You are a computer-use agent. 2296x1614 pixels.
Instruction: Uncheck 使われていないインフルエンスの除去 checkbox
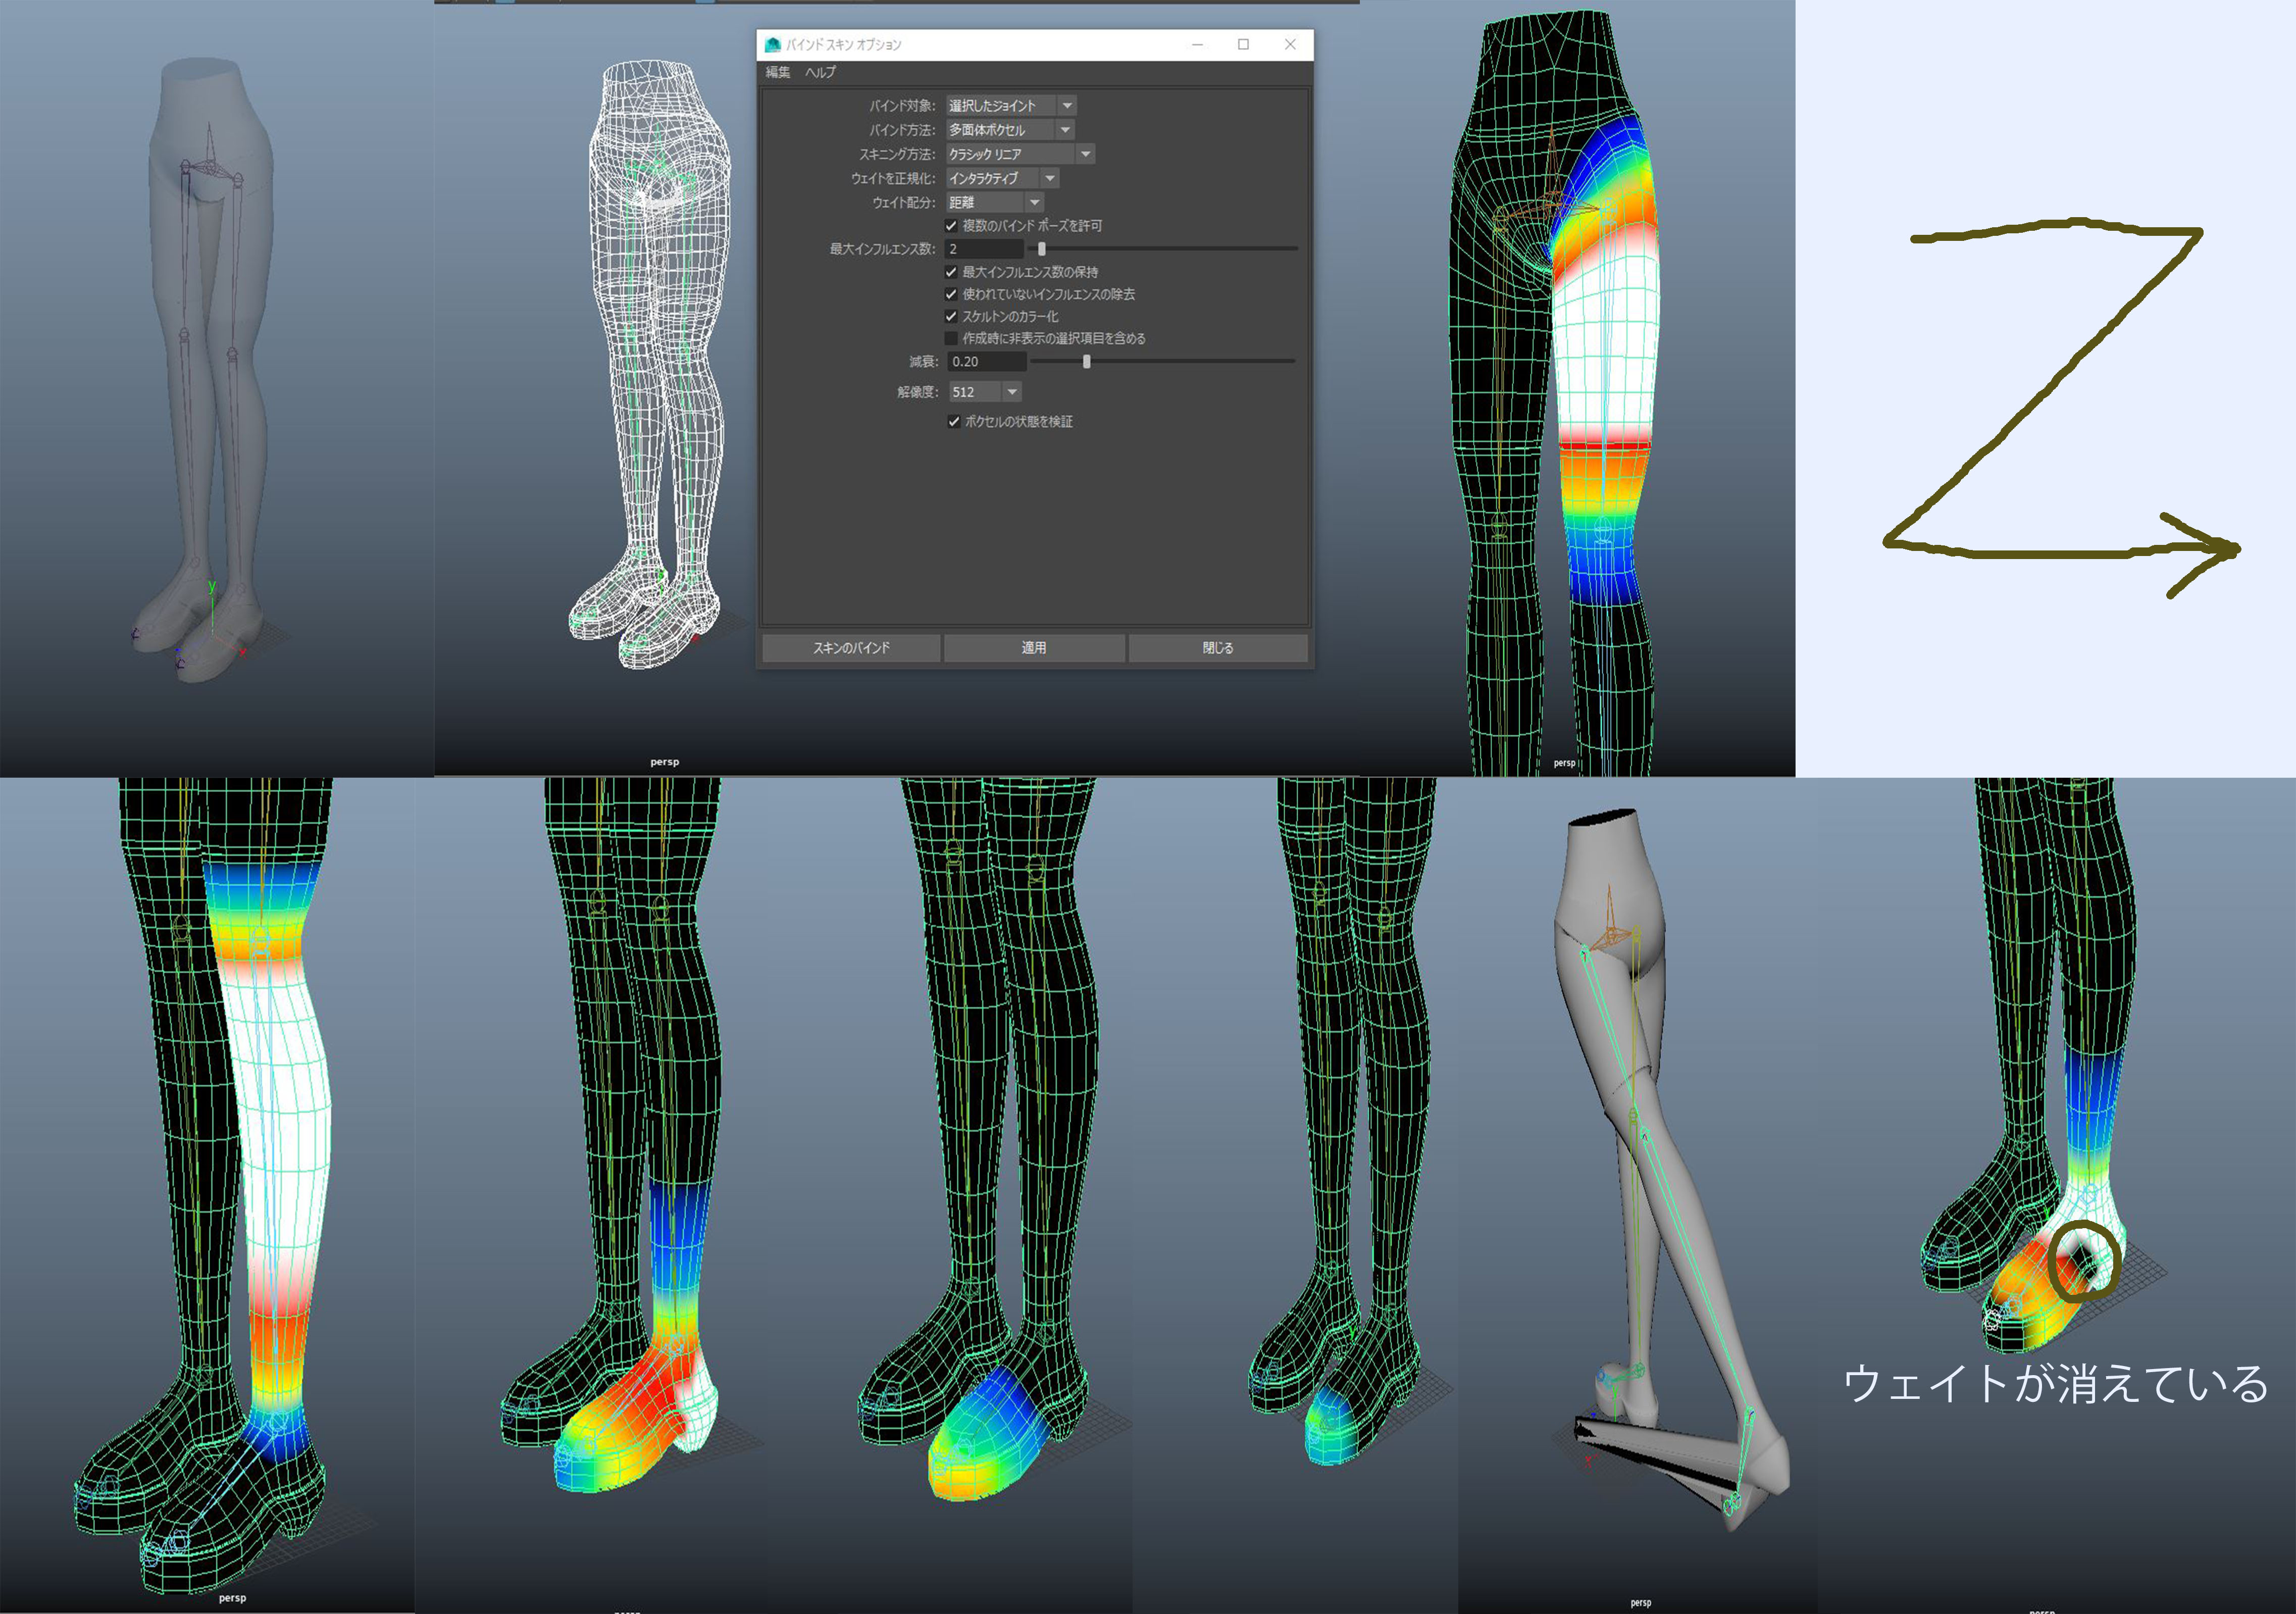[x=951, y=294]
